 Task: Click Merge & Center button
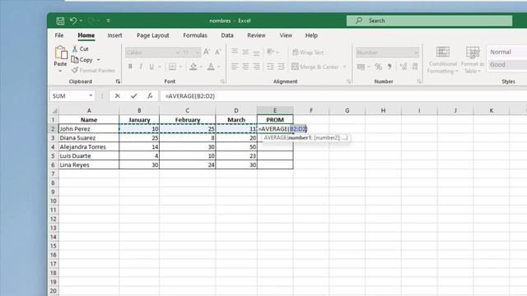[315, 67]
